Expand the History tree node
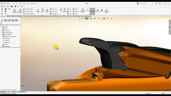This screenshot has height=96, width=171. [1, 27]
